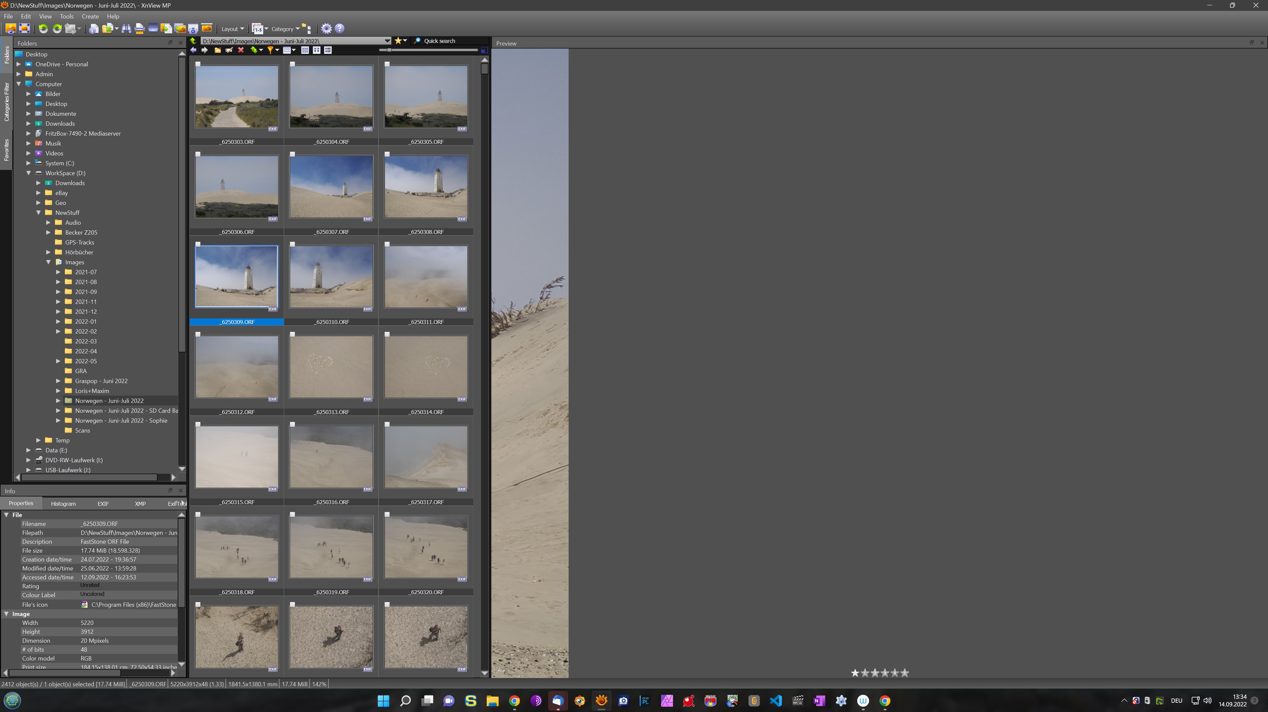Select the Downloads folder under Computer
The height and width of the screenshot is (712, 1268).
point(60,123)
